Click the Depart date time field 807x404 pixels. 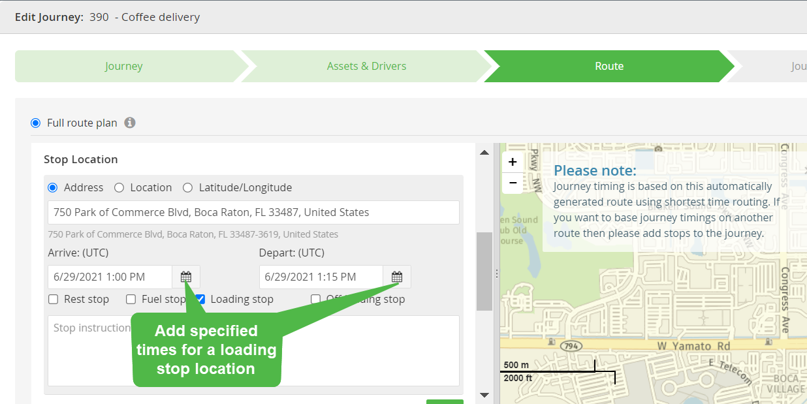[x=321, y=277]
